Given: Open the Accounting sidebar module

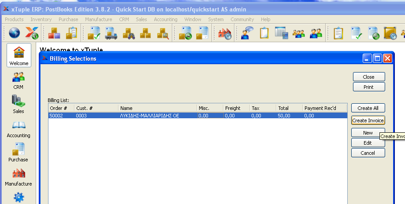Looking at the screenshot, I should pos(19,129).
